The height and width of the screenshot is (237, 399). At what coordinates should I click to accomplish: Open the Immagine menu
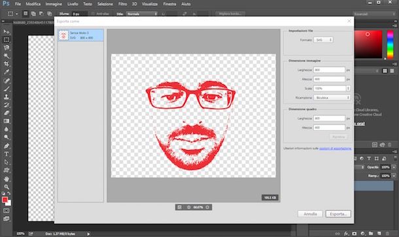pos(54,4)
